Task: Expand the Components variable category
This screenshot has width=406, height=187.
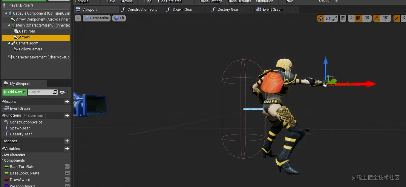Action: coord(3,160)
